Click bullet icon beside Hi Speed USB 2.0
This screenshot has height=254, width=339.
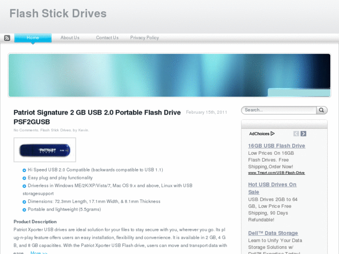(24, 170)
